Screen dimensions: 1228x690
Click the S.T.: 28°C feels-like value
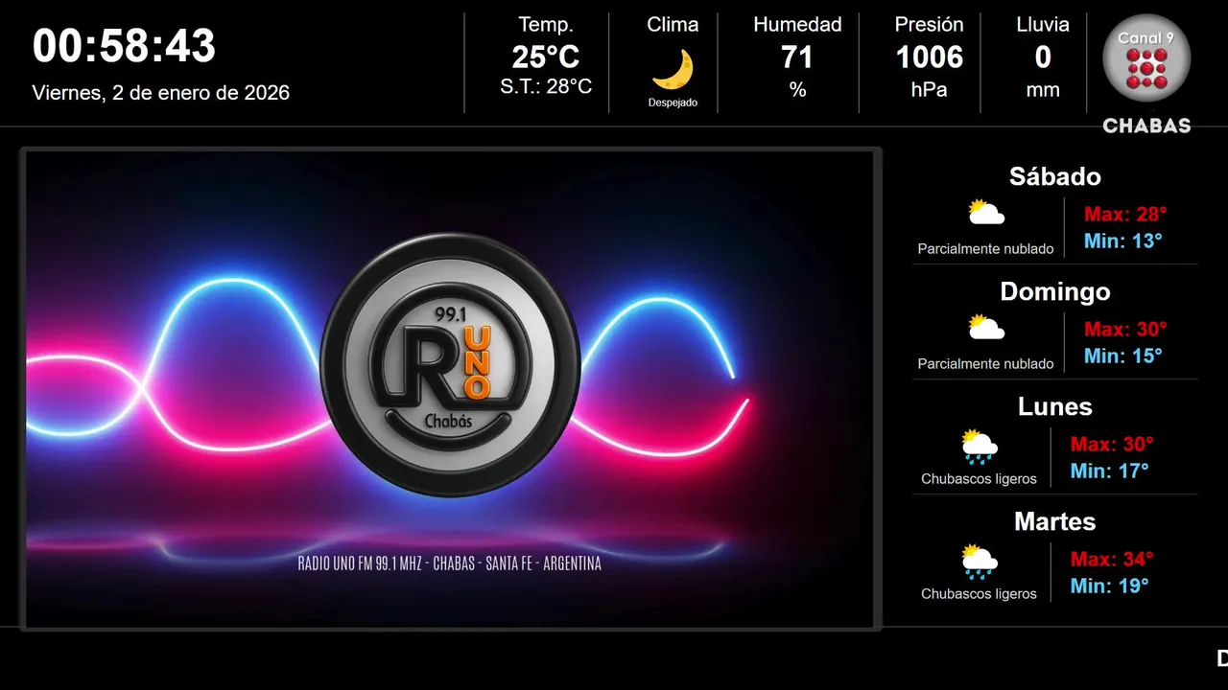546,87
